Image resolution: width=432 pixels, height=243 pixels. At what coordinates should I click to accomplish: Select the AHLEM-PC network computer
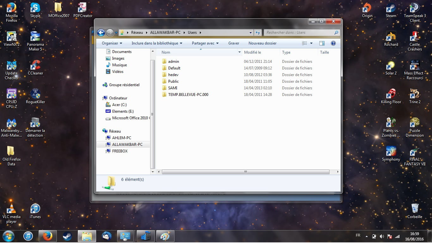point(121,138)
